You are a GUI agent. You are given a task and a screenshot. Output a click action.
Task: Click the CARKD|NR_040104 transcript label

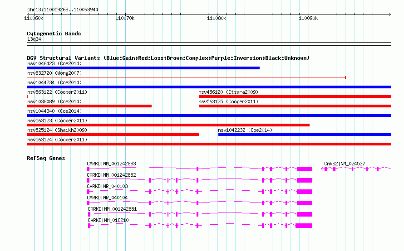(107, 198)
